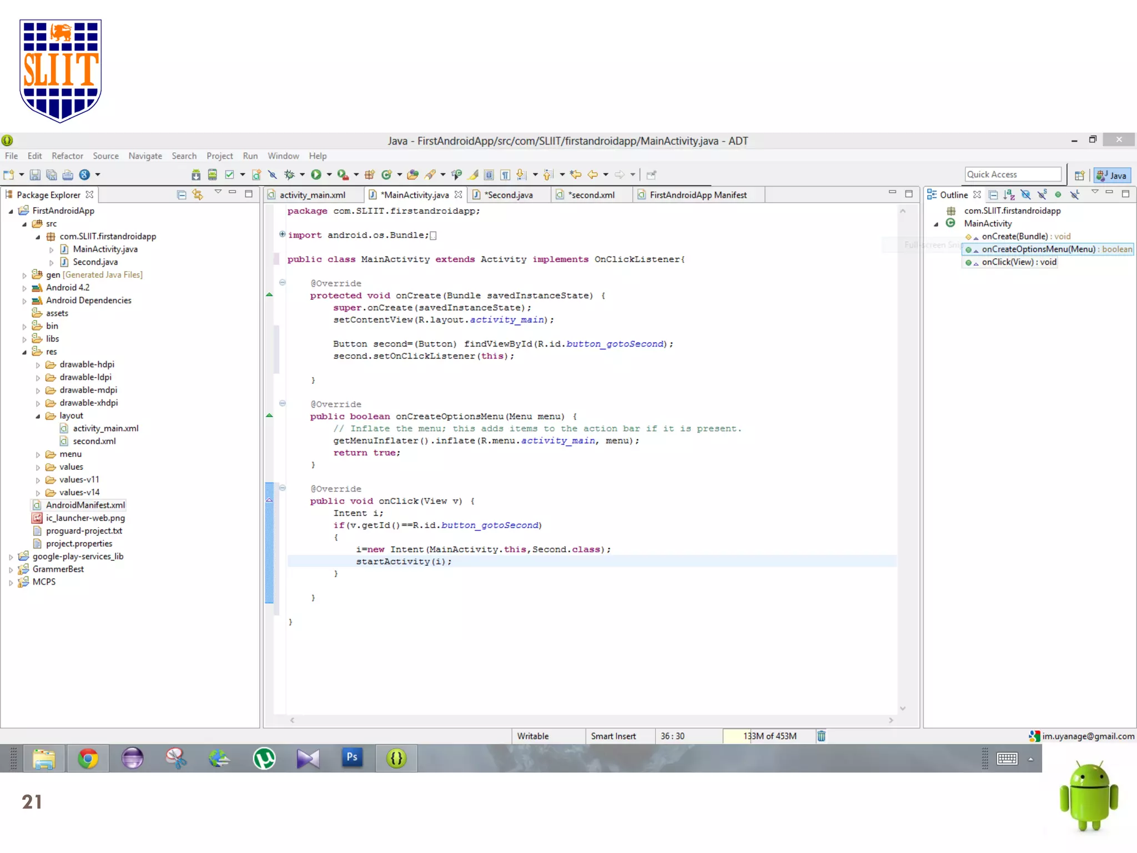
Task: Open the dropdown arrow next to Run button
Action: (329, 175)
